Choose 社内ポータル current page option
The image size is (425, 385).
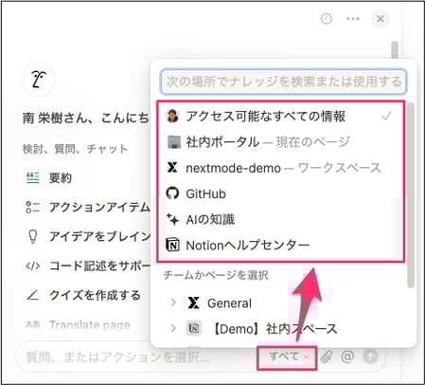click(280, 142)
